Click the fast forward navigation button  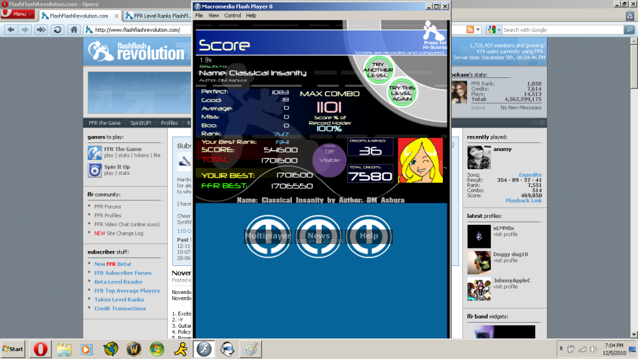(41, 29)
